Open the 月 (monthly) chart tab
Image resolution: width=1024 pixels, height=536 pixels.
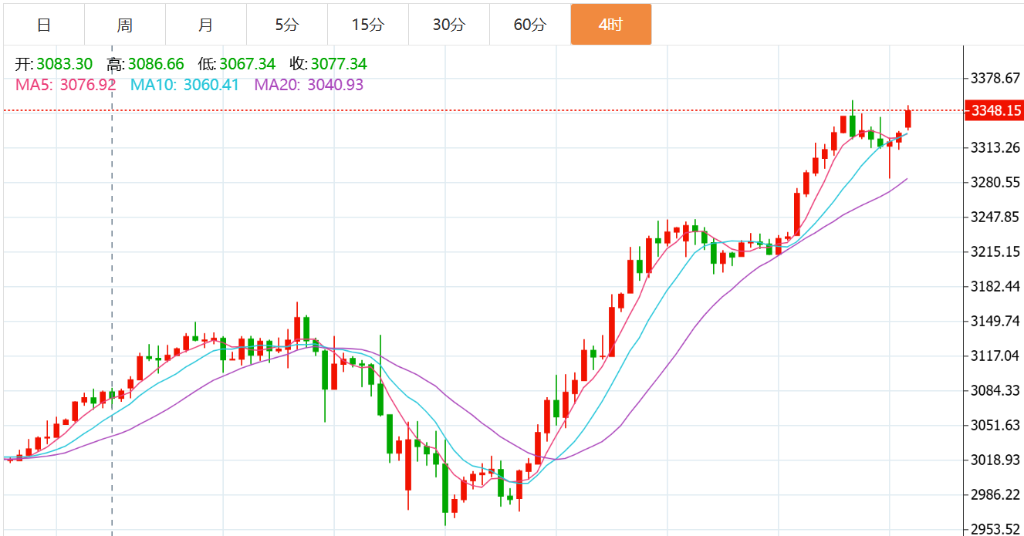click(x=206, y=25)
